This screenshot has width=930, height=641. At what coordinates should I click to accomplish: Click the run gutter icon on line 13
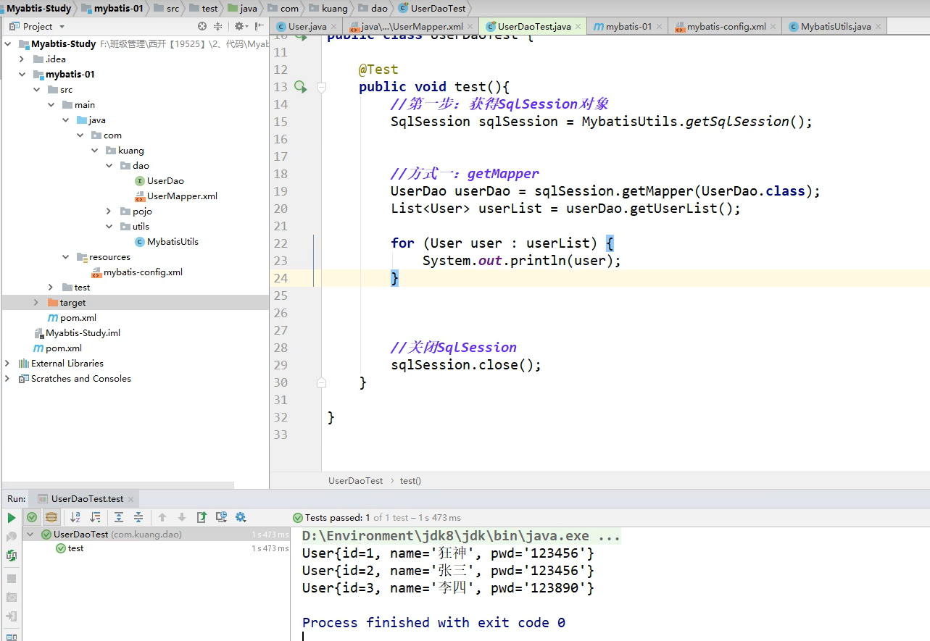[x=300, y=87]
